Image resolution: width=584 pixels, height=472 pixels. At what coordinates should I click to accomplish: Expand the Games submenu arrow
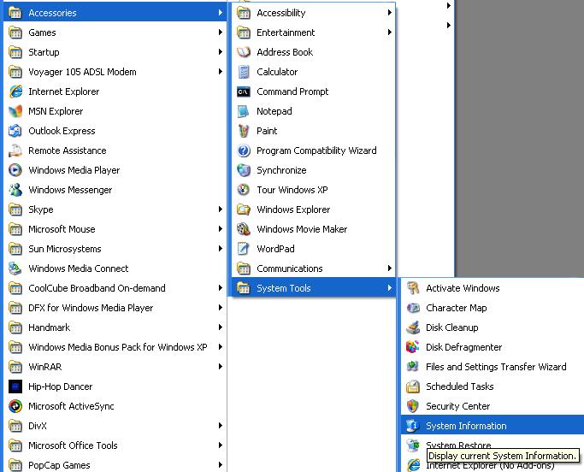pyautogui.click(x=221, y=32)
